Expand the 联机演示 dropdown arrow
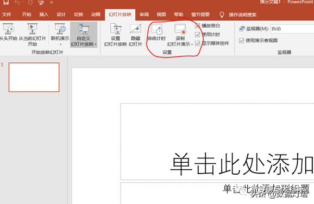Image resolution: width=314 pixels, height=204 pixels. click(x=60, y=44)
